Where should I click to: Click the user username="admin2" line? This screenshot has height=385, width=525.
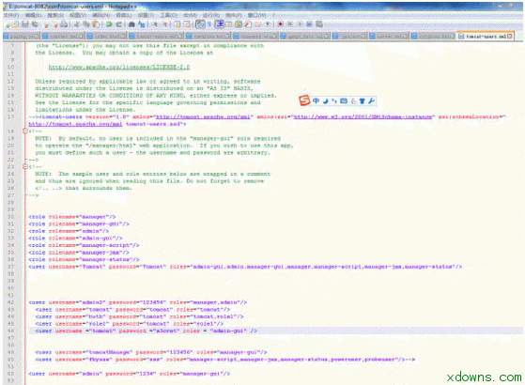pos(138,302)
